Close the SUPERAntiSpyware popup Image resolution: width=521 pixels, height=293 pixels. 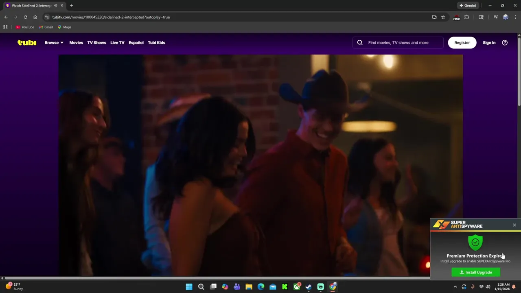[x=514, y=225]
